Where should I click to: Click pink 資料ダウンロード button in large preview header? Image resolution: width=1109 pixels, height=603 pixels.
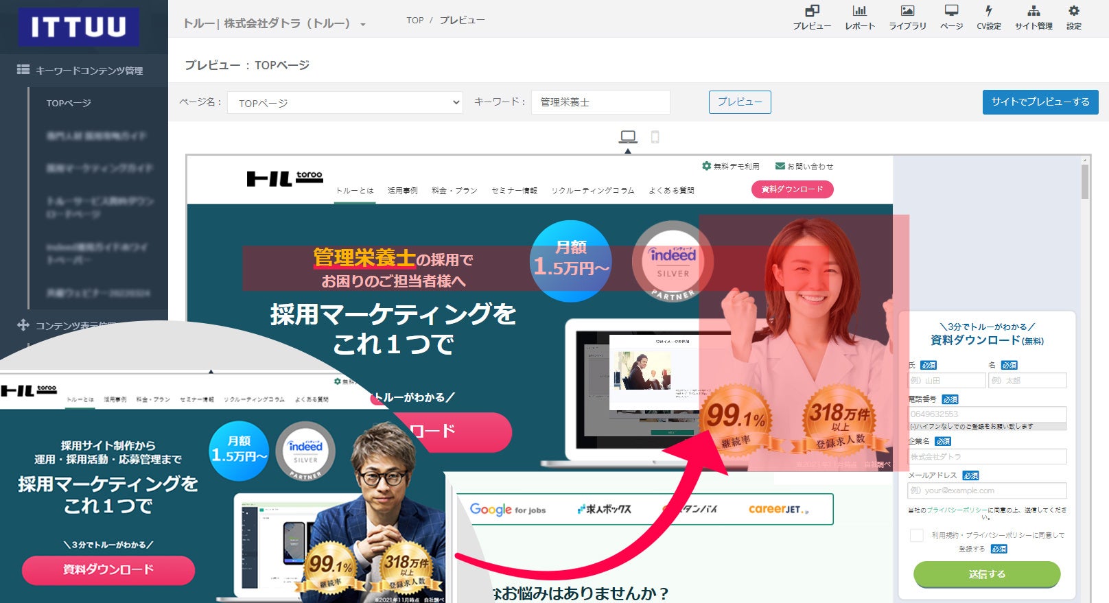click(x=793, y=189)
